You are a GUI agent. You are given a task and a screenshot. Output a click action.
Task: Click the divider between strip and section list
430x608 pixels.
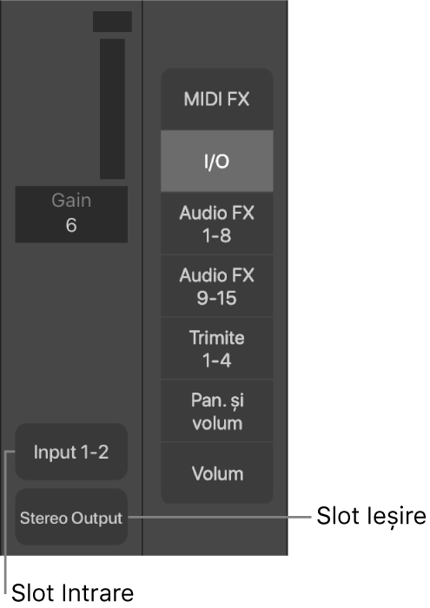coord(142,278)
